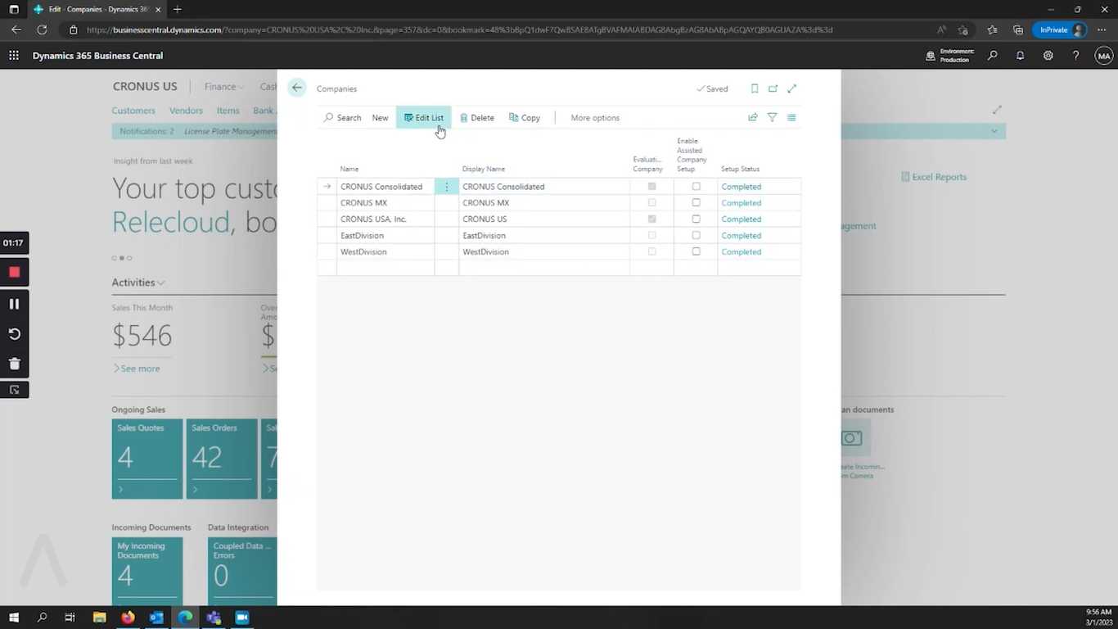Select CRONUS USA, Inc. in Name column
The image size is (1118, 629).
(373, 219)
